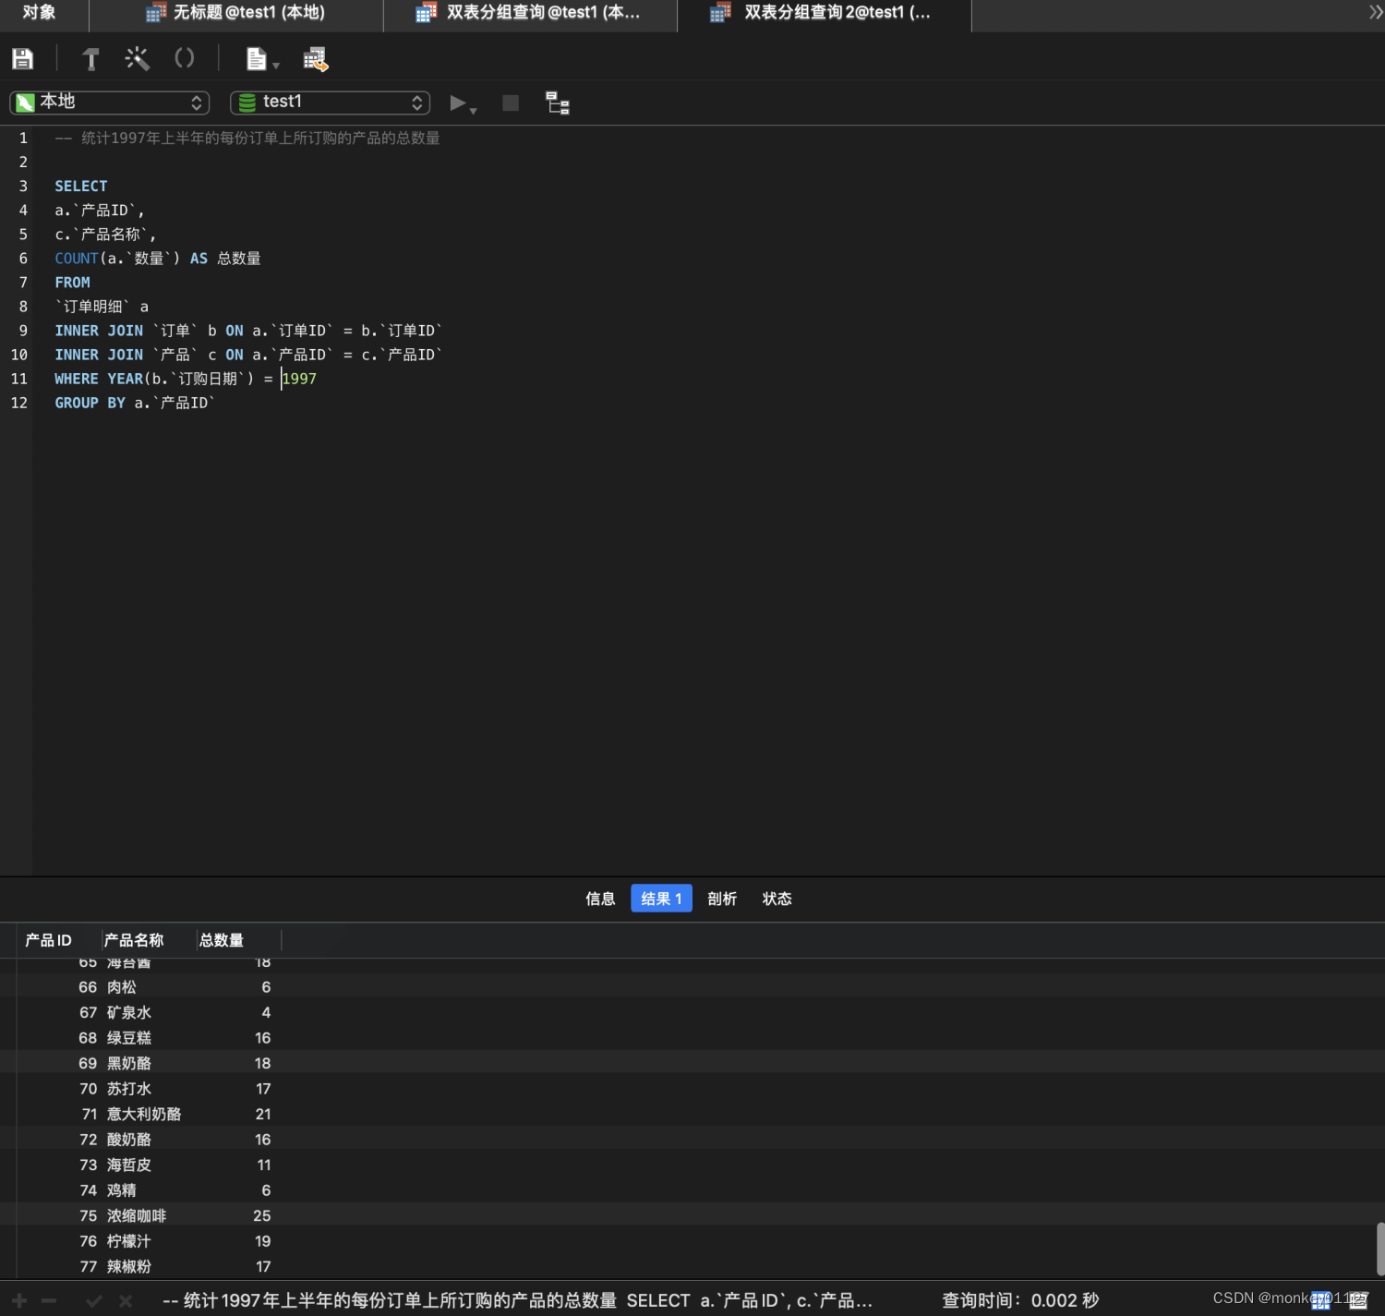
Task: Place cursor on the SELECT keyword line
Action: coord(80,187)
